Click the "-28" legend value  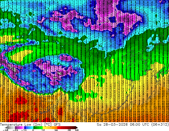click(5, 130)
